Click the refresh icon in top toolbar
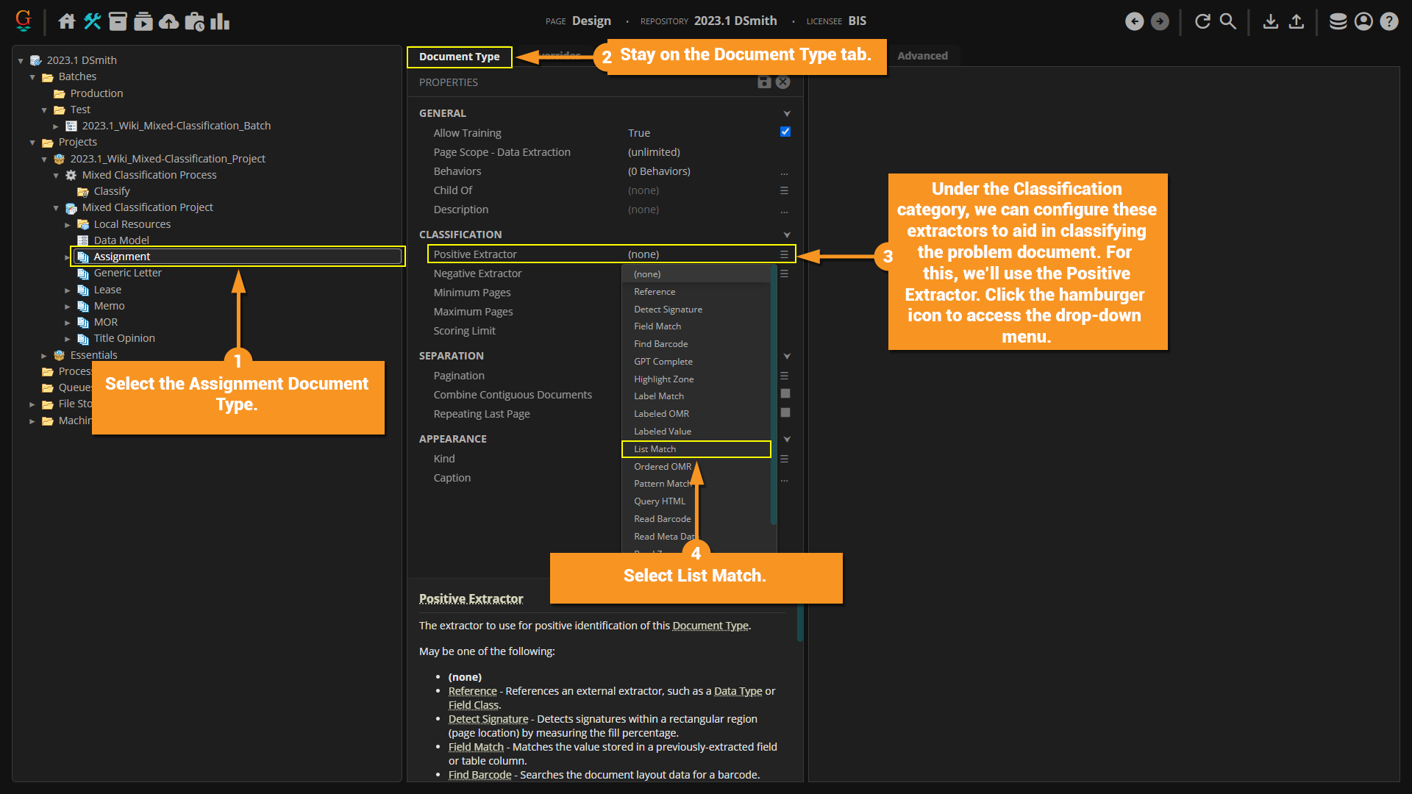This screenshot has width=1412, height=794. (x=1202, y=21)
